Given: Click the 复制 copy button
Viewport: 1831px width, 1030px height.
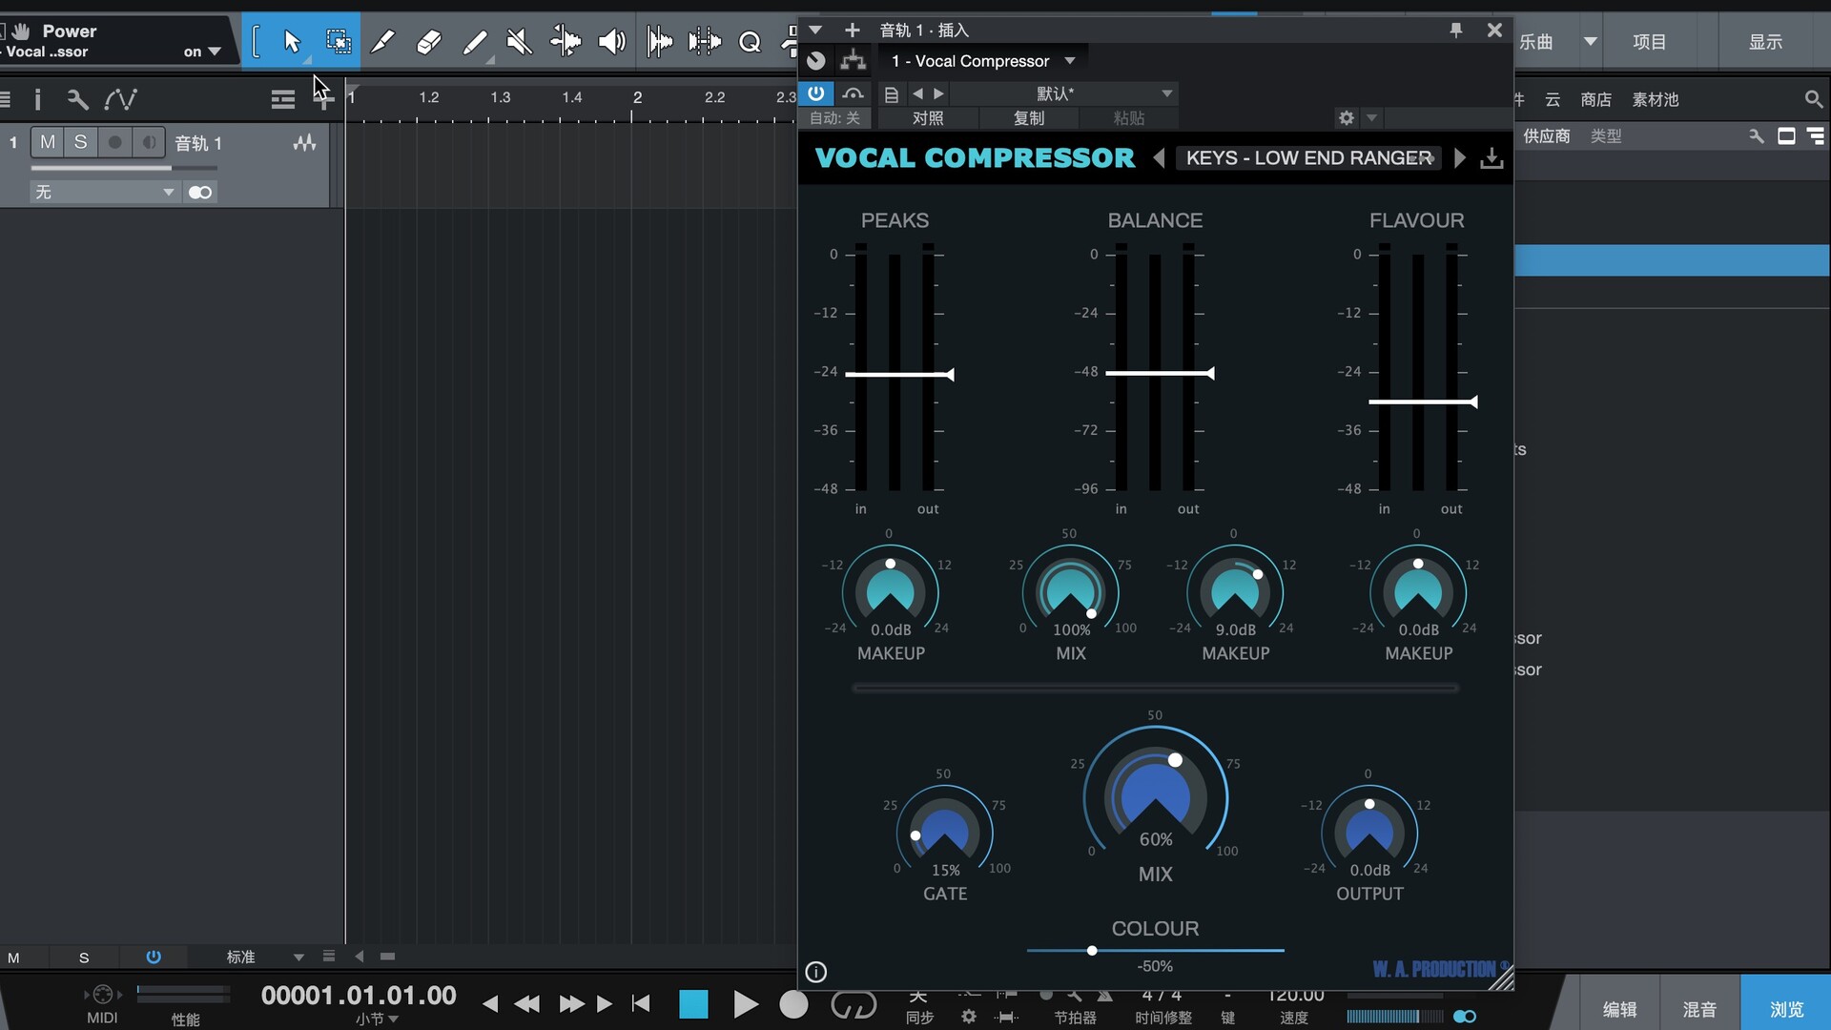Looking at the screenshot, I should 1029,118.
